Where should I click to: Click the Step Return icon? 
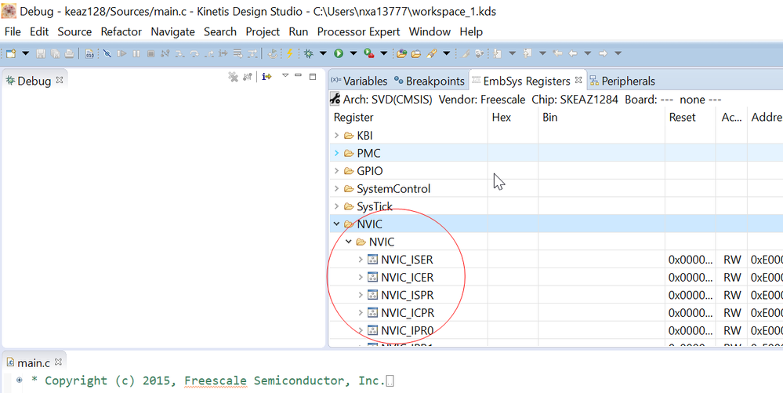tap(208, 53)
